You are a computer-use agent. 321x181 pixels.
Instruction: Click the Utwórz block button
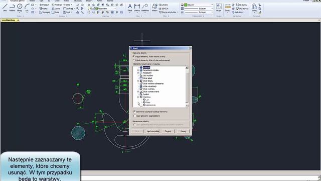(x=164, y=5)
